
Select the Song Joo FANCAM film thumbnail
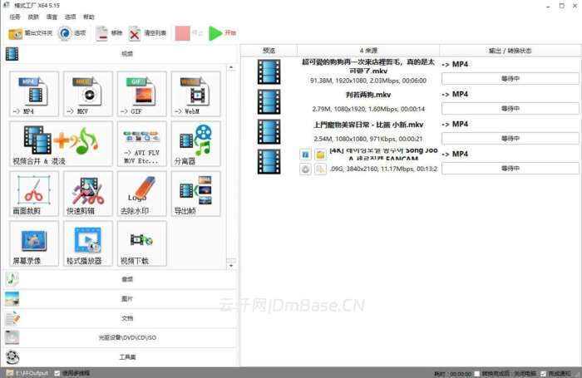269,162
